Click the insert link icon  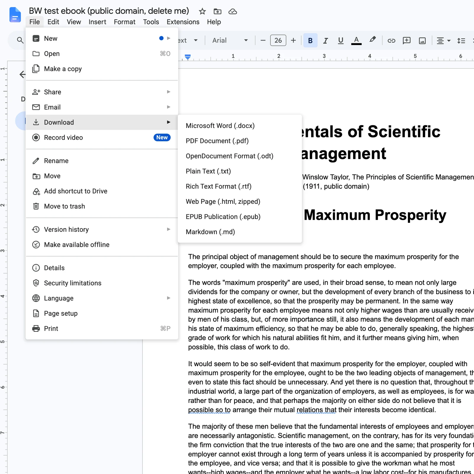(391, 41)
